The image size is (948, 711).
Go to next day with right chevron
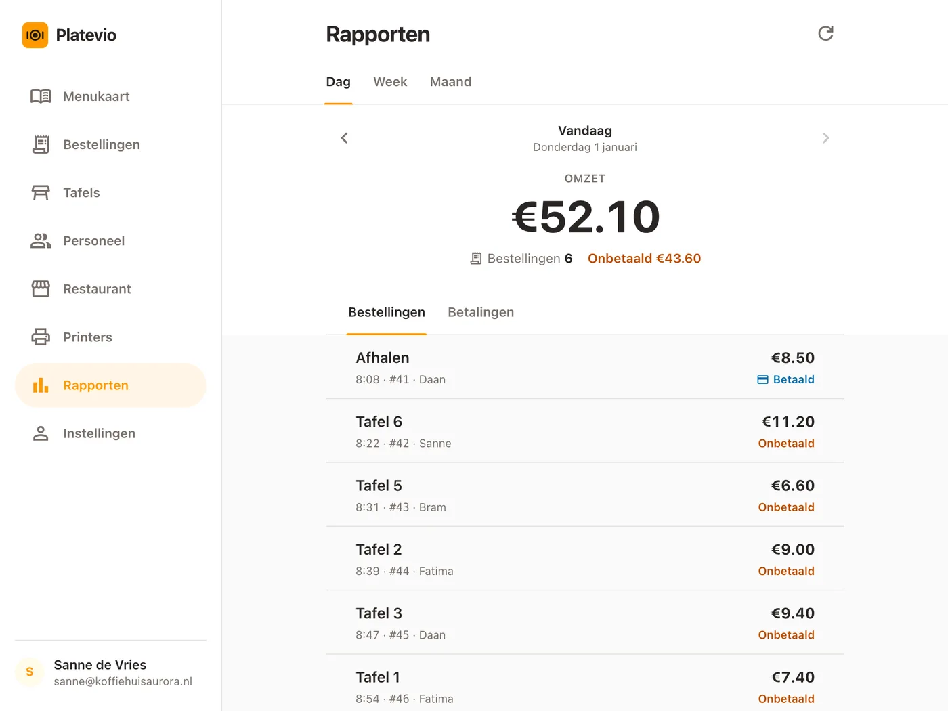825,138
